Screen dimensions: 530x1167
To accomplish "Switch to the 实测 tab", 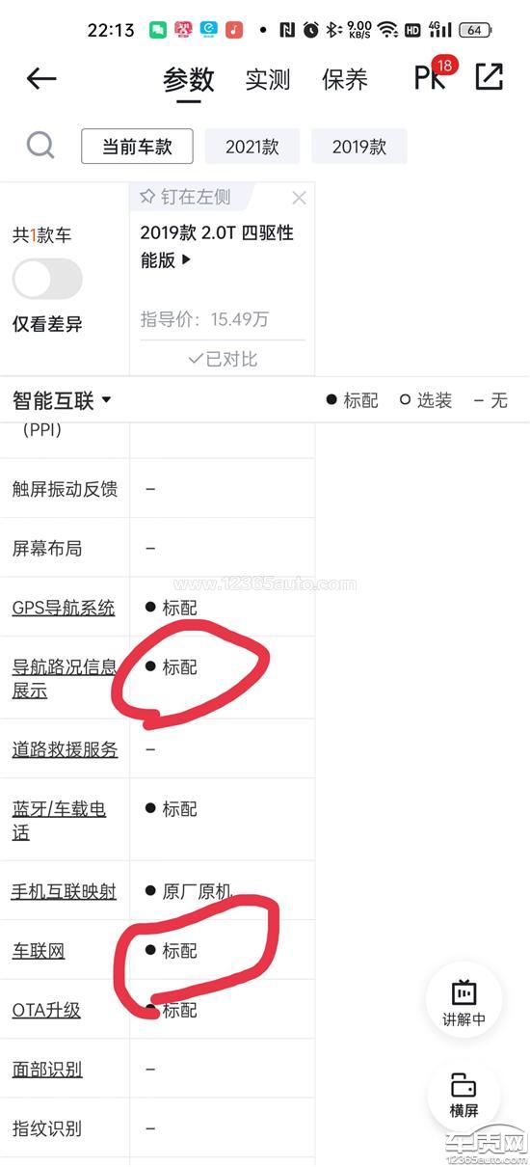I will [x=267, y=79].
